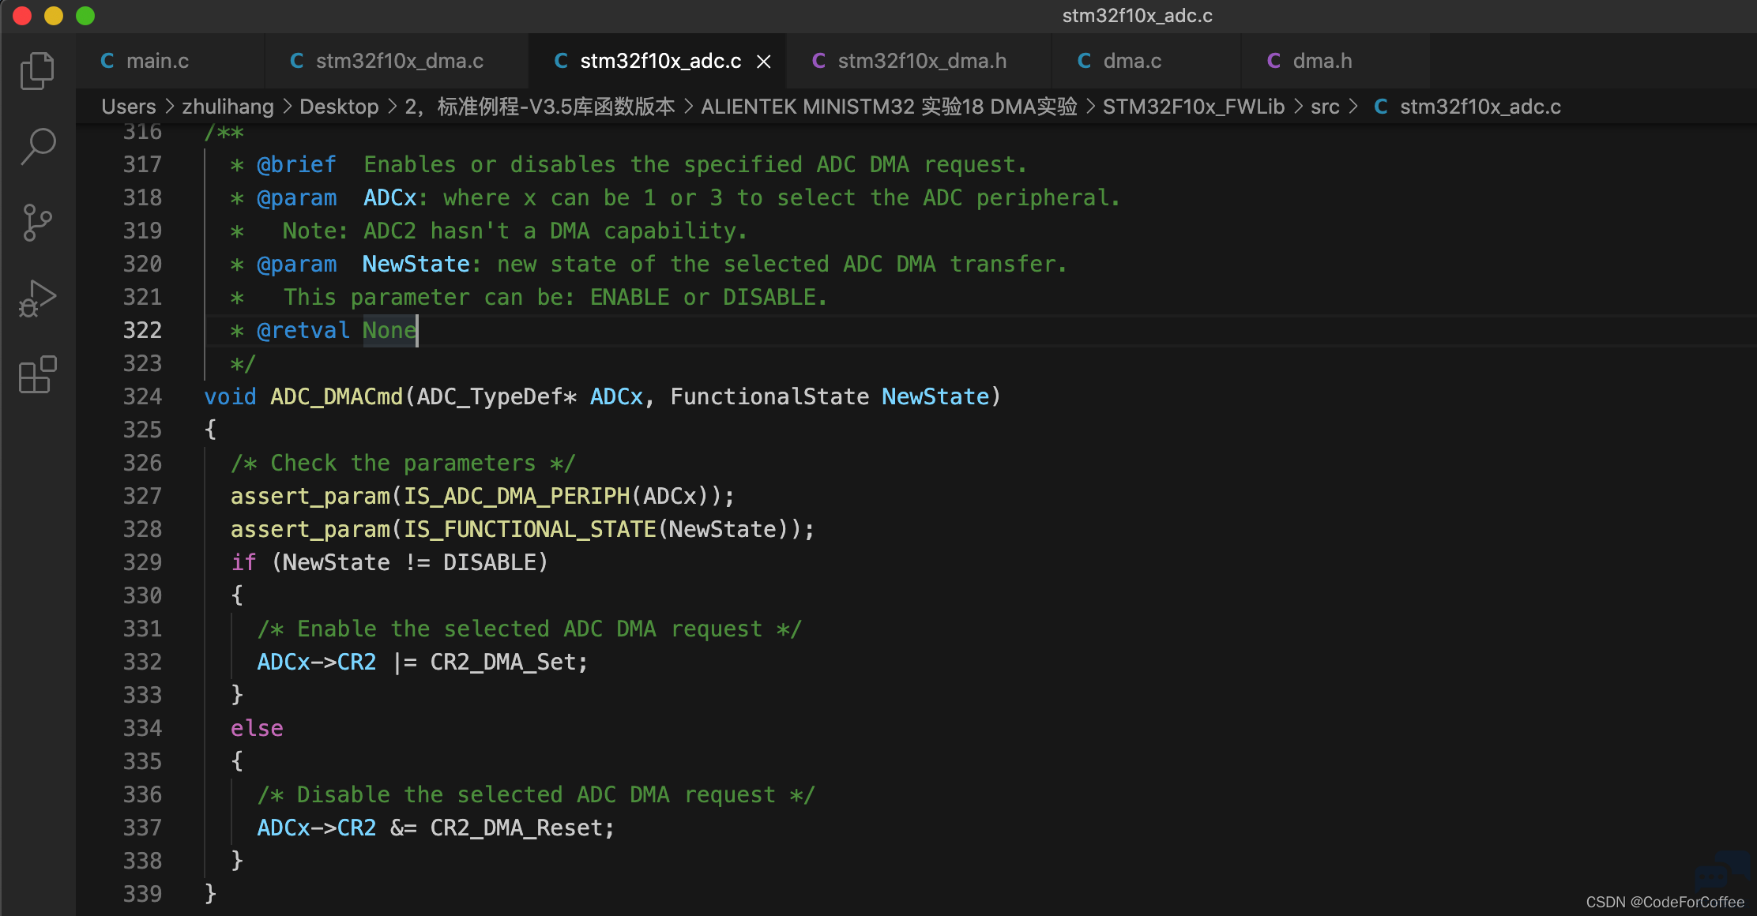Expand the Desktop breadcrumb segment
1757x916 pixels.
(339, 107)
